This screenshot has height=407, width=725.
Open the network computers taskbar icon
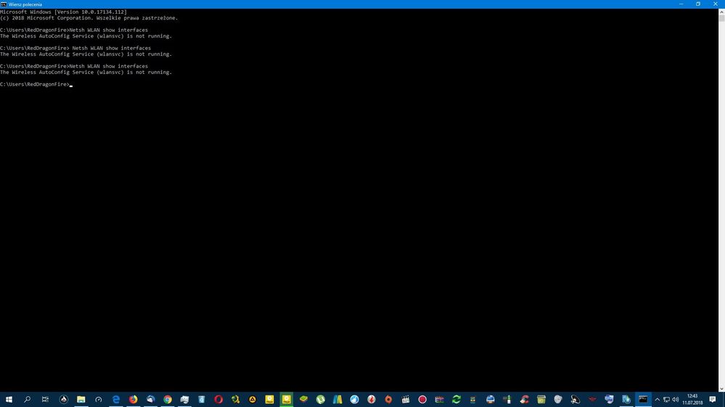click(609, 399)
